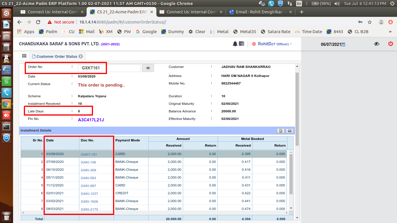Open document link GXKI-309
Image resolution: width=397 pixels, height=223 pixels.
point(88,170)
